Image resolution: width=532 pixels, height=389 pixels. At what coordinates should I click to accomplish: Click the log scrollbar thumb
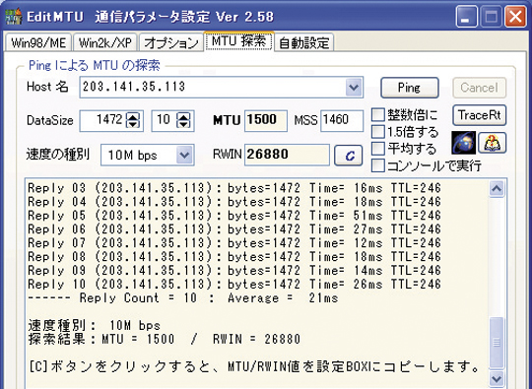(497, 343)
